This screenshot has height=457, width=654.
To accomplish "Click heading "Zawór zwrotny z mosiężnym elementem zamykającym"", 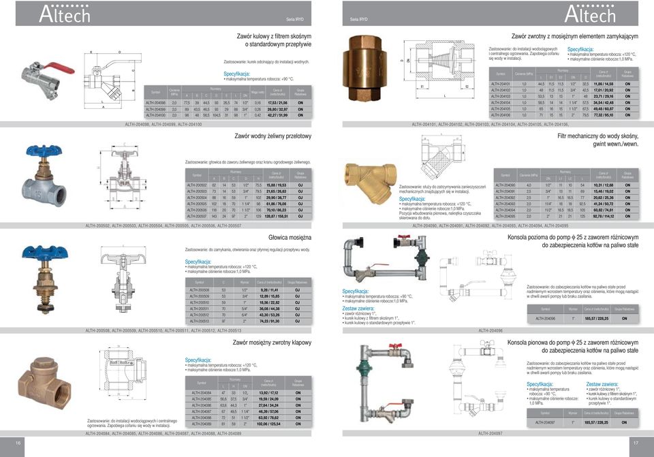I will click(x=575, y=36).
